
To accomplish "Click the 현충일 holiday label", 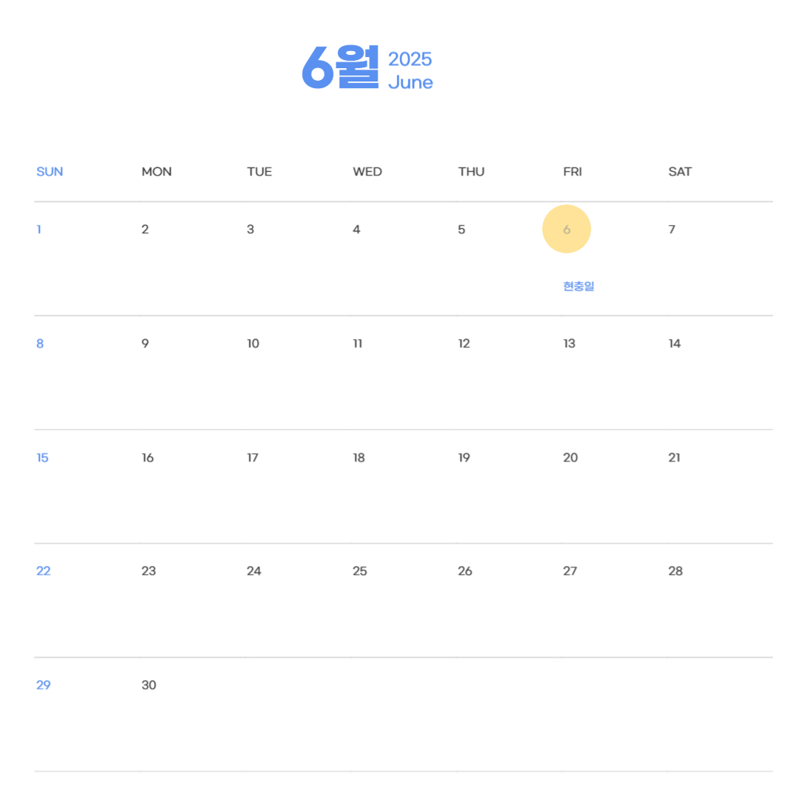I will (579, 286).
